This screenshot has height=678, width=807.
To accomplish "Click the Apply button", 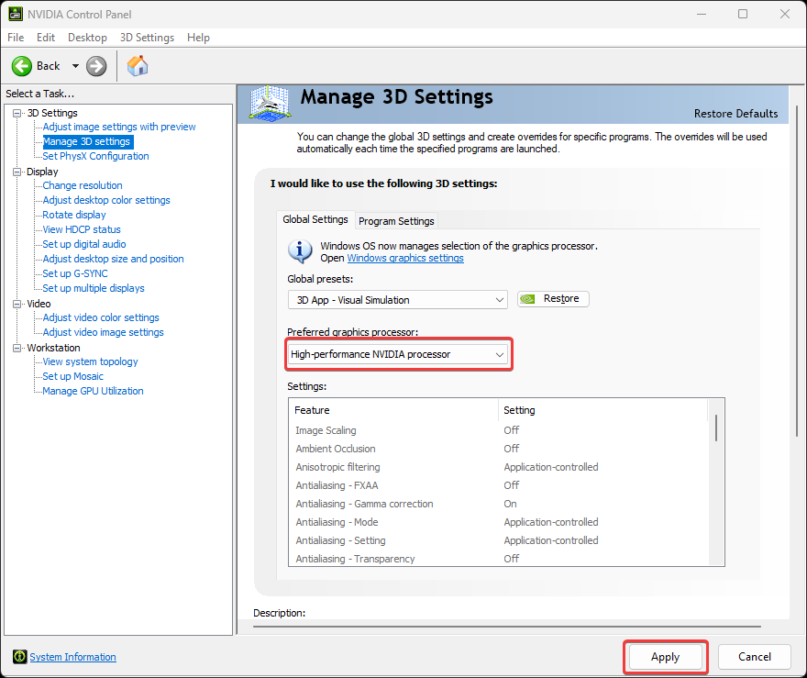I will pyautogui.click(x=665, y=657).
